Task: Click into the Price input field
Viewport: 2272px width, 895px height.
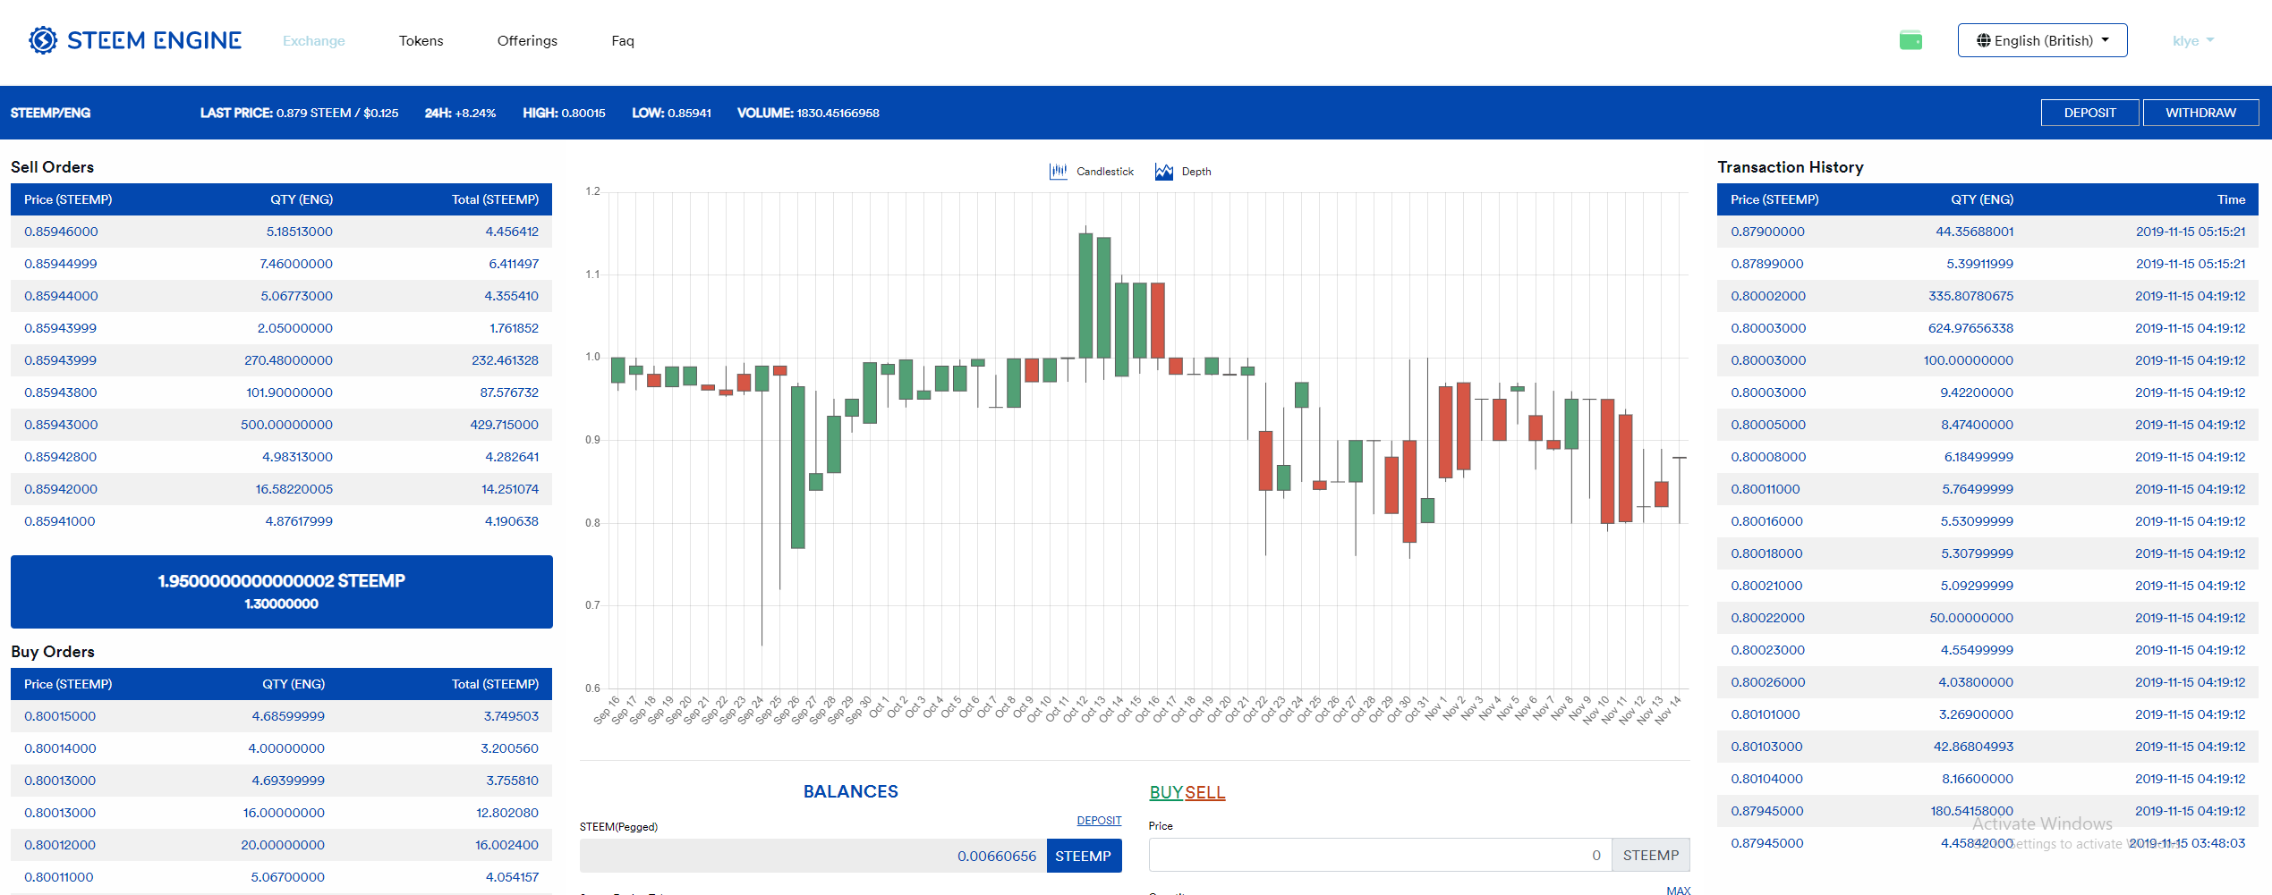Action: click(x=1379, y=856)
